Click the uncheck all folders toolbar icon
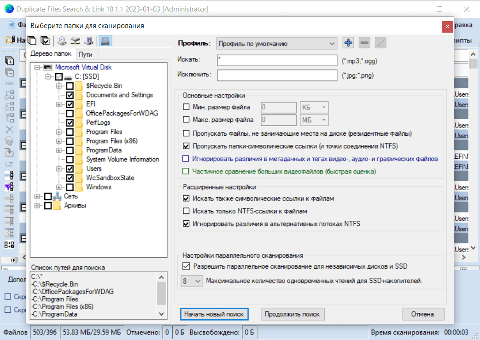 32,40
